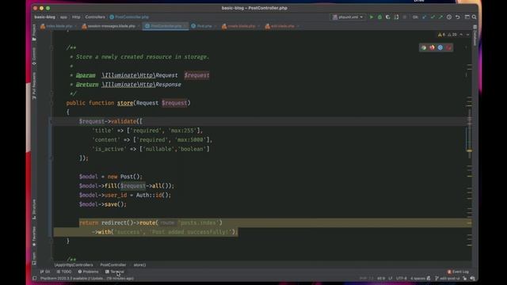Push commits with the green arrow icon
The height and width of the screenshot is (285, 507).
tap(440, 17)
